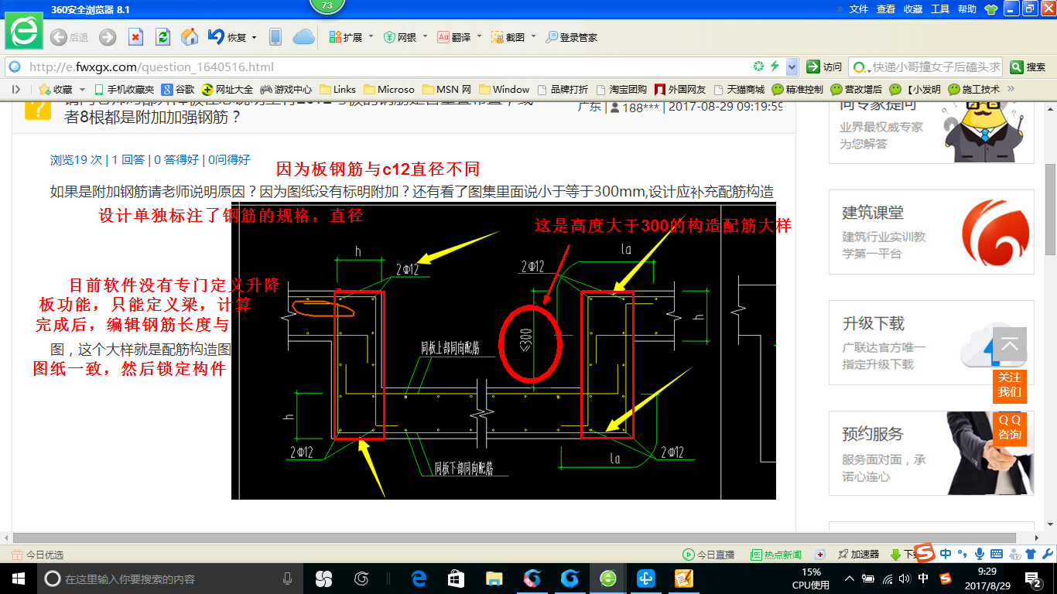Open the 建筑课堂 sidebar card
Screen dimensions: 1057x594
pyautogui.click(x=932, y=232)
